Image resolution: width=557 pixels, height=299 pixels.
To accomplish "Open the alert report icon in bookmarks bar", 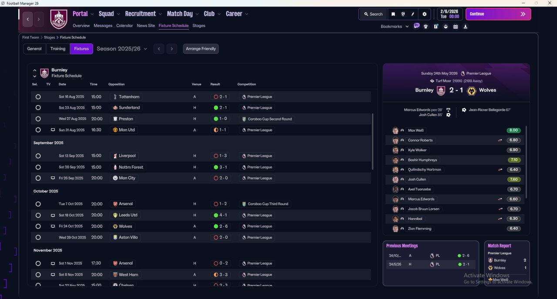I will pyautogui.click(x=436, y=27).
